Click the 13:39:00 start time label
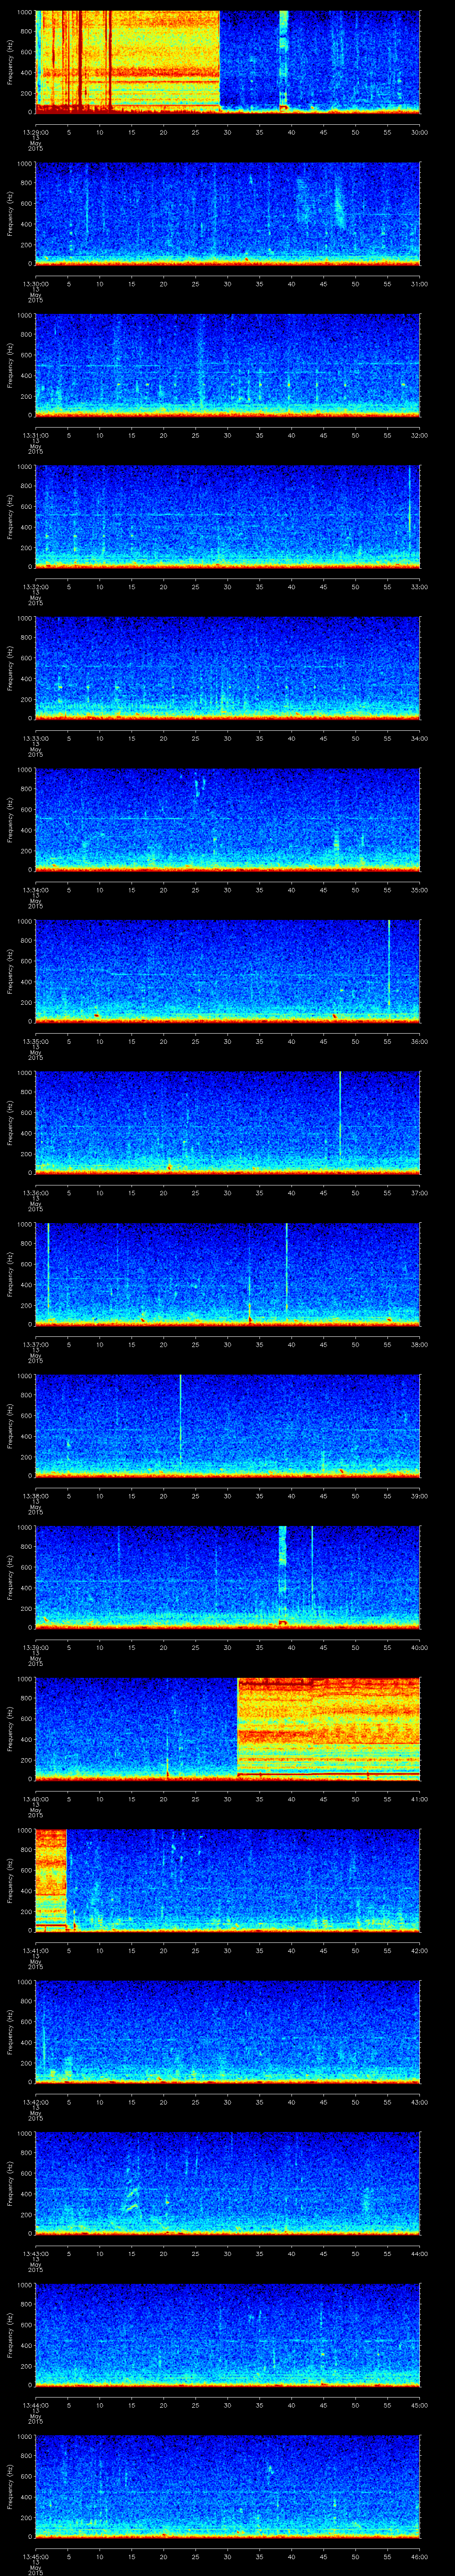The width and height of the screenshot is (455, 2576). coord(35,1647)
